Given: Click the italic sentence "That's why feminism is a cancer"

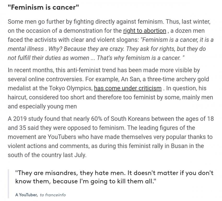Looking at the screenshot, I should click(x=139, y=58).
